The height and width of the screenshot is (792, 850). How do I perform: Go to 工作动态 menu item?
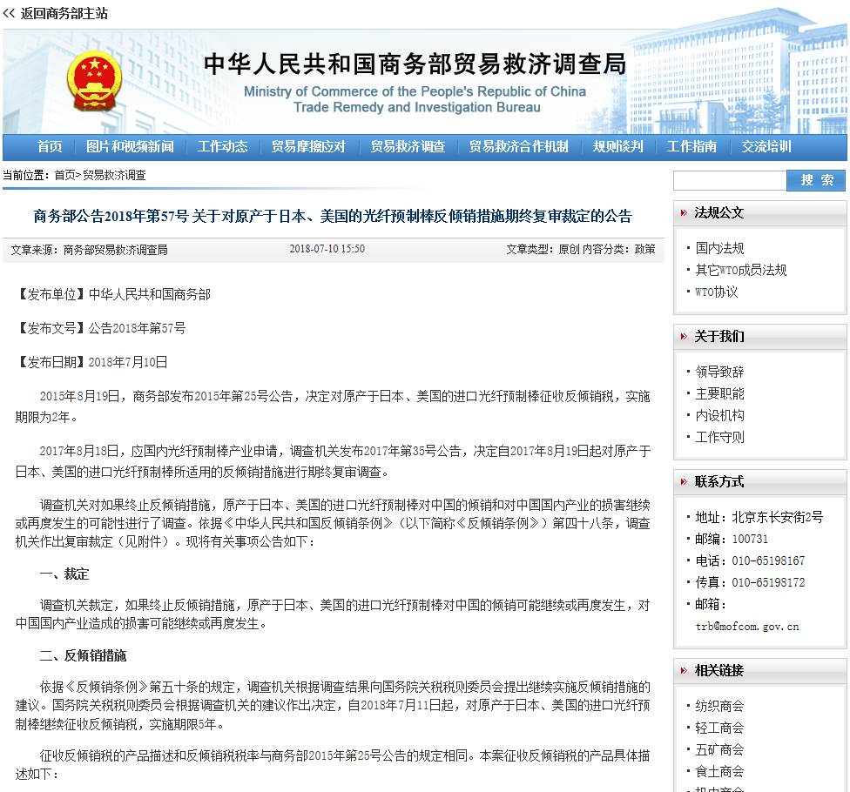(x=222, y=147)
